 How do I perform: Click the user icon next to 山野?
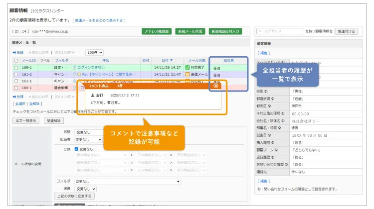(x=93, y=95)
